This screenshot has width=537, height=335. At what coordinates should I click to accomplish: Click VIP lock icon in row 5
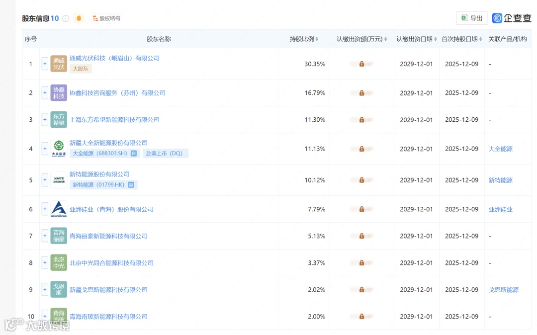click(361, 180)
